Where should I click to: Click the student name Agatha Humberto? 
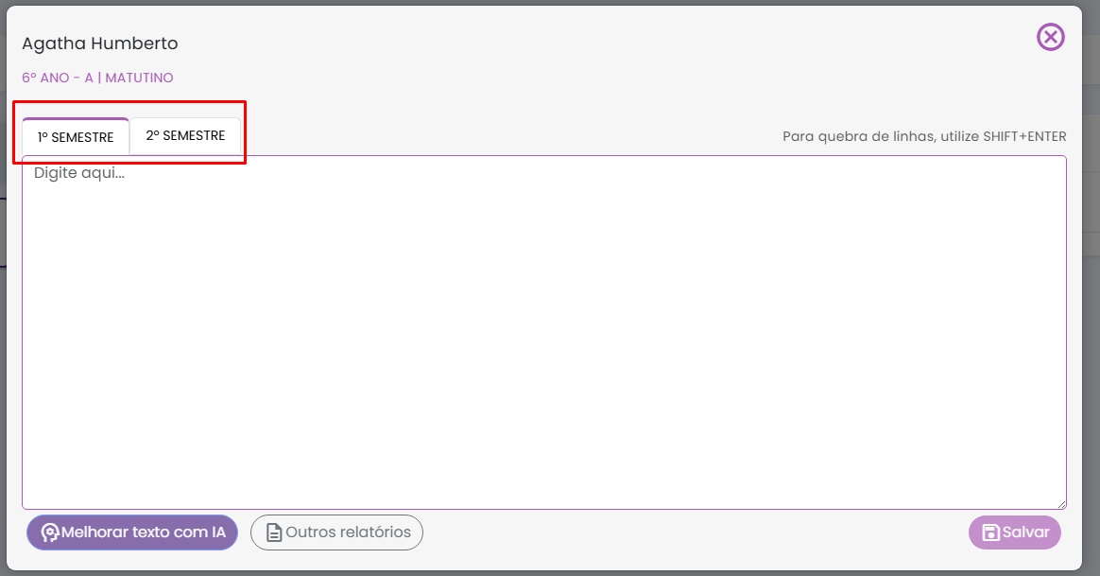click(99, 44)
